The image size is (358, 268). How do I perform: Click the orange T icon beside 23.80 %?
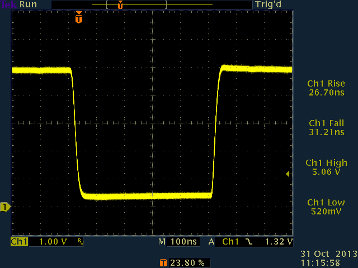pyautogui.click(x=163, y=262)
